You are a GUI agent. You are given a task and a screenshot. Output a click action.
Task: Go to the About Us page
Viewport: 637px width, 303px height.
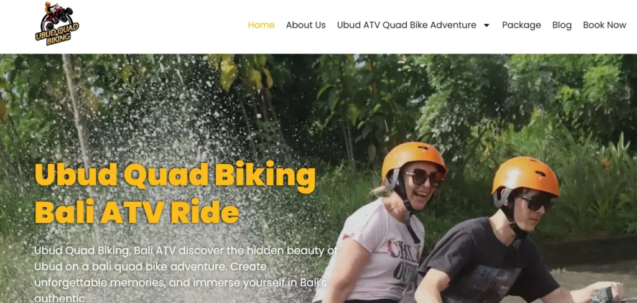point(305,25)
